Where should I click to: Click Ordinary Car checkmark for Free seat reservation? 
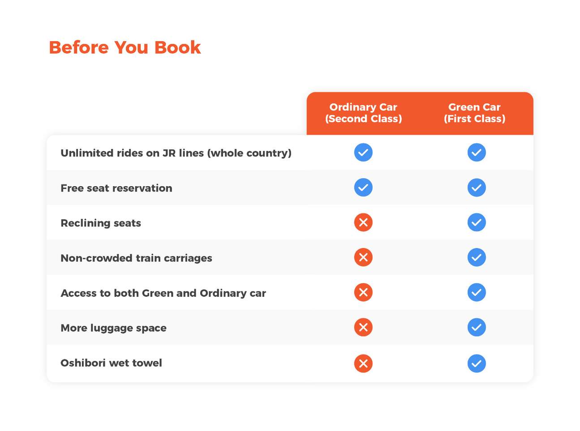363,188
